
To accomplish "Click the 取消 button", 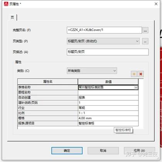I will pyautogui.click(x=103, y=150).
